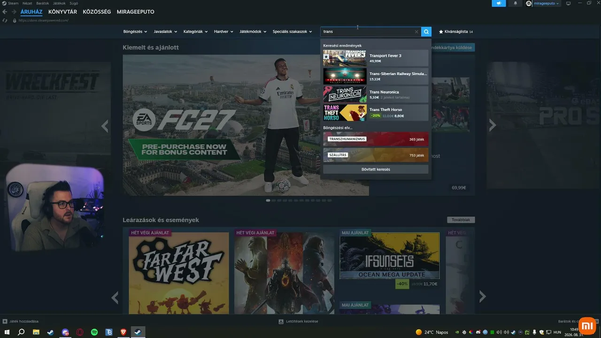Viewport: 601px width, 338px height.
Task: Expand the Játékmódok dropdown
Action: [253, 32]
